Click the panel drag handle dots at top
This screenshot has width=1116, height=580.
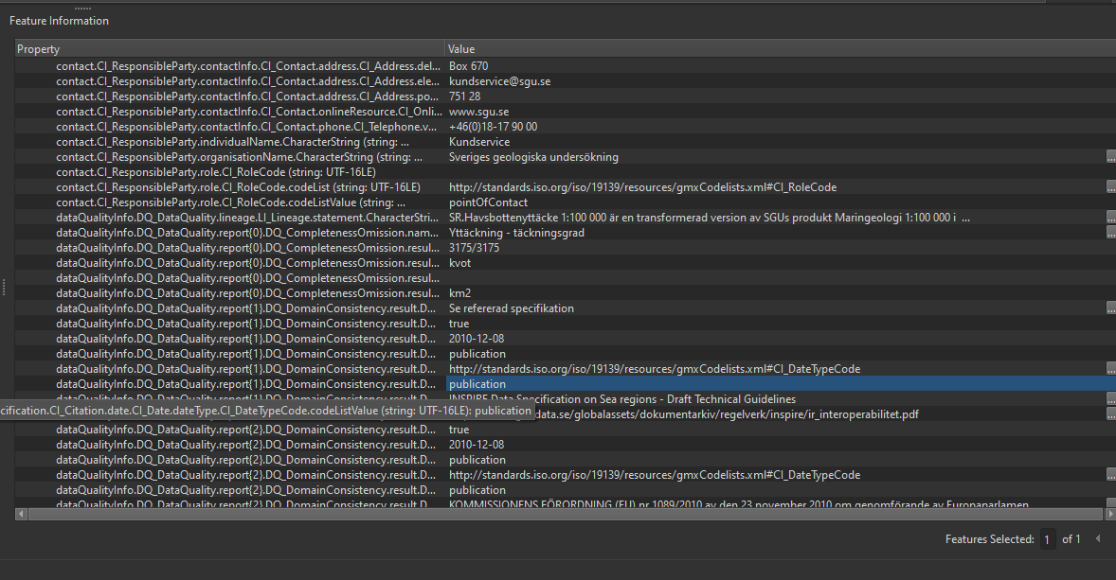pos(82,8)
